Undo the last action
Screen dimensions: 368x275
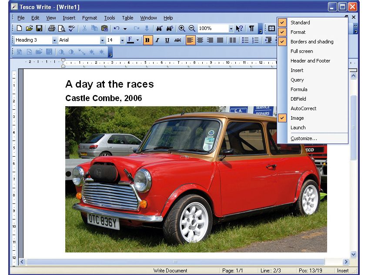point(117,28)
